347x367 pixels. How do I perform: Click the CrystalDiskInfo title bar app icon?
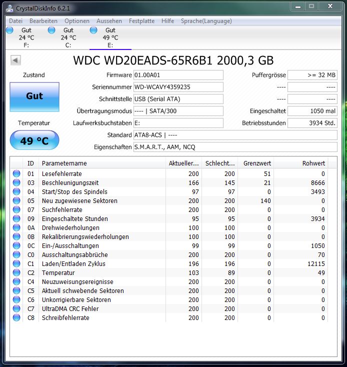pos(9,8)
